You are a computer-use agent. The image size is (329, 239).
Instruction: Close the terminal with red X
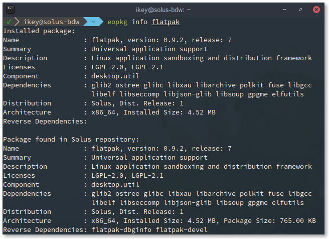tap(316, 10)
